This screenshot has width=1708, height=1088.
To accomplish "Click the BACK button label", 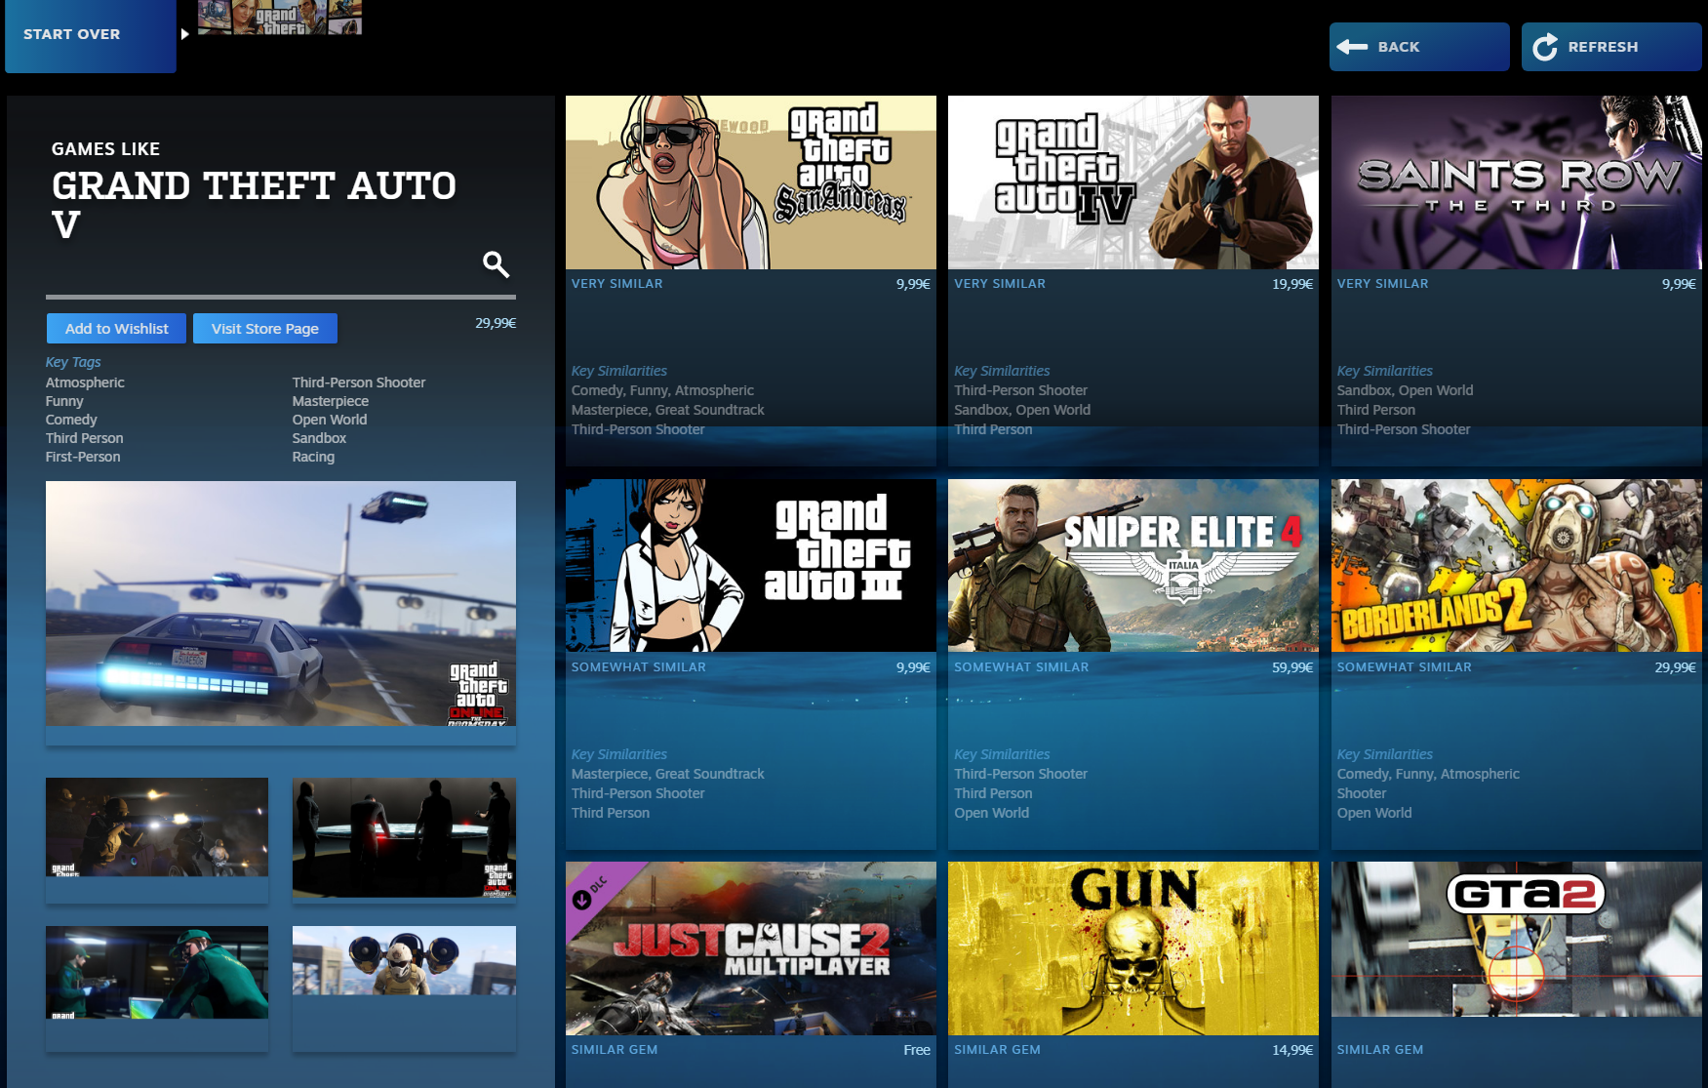I will [1399, 47].
